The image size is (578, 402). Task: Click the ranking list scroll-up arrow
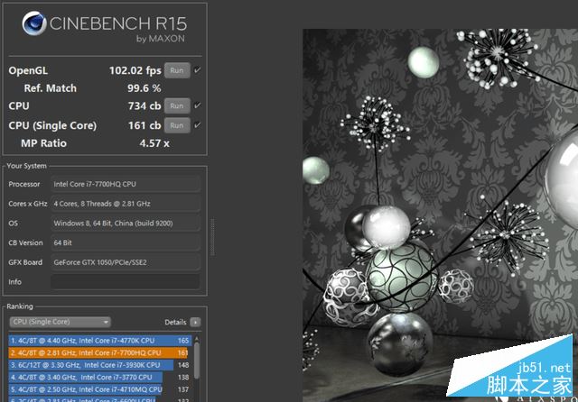(x=197, y=338)
